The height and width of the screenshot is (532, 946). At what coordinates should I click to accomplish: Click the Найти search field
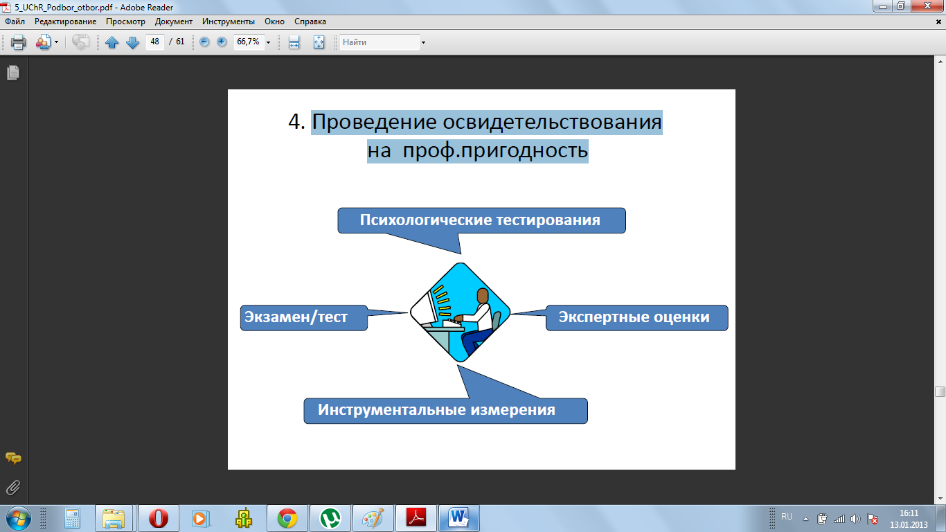coord(380,42)
